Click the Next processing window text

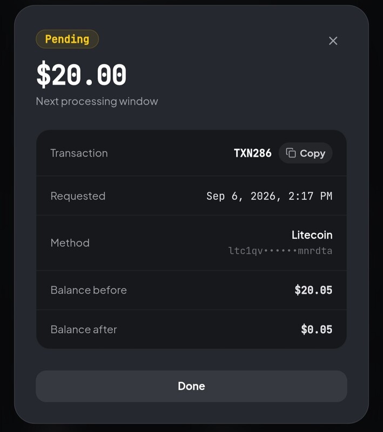point(97,102)
